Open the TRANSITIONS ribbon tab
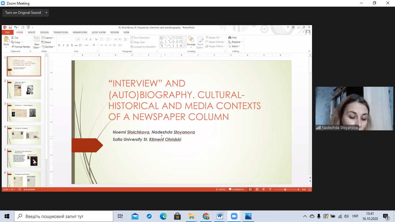This screenshot has height=222, width=395. click(x=60, y=32)
